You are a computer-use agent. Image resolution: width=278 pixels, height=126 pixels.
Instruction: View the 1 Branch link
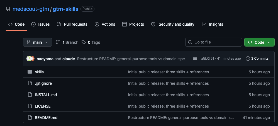click(67, 42)
